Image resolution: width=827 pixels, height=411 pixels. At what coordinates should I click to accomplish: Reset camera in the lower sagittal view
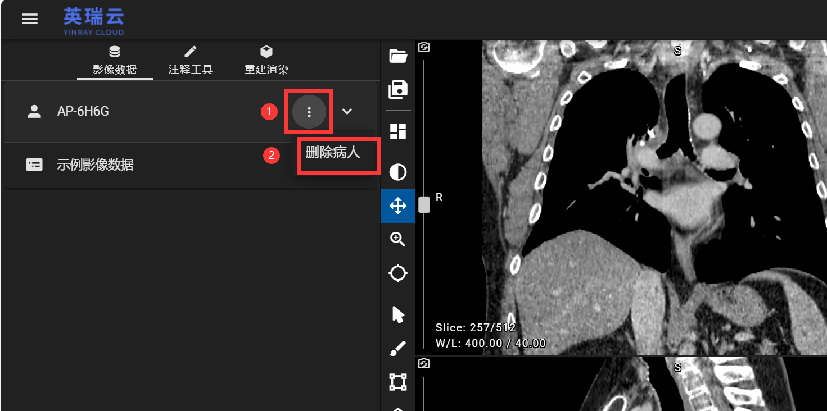tap(424, 364)
